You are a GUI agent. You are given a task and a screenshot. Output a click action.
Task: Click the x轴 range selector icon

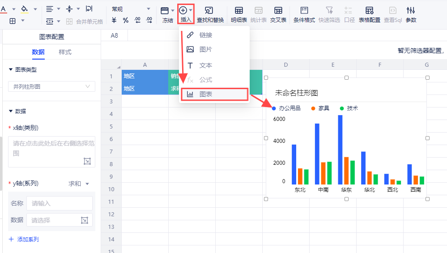click(x=87, y=161)
